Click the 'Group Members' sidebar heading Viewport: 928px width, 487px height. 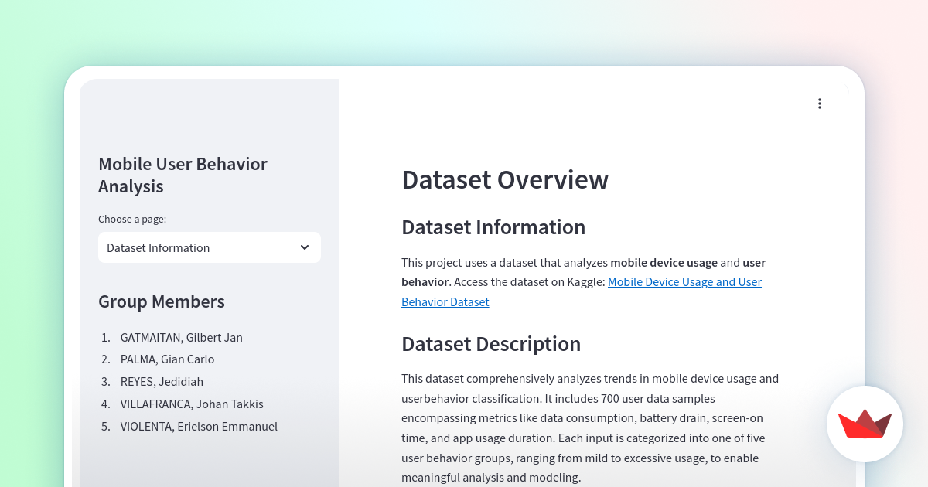tap(161, 301)
